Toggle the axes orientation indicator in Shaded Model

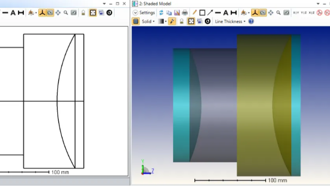pos(255,12)
